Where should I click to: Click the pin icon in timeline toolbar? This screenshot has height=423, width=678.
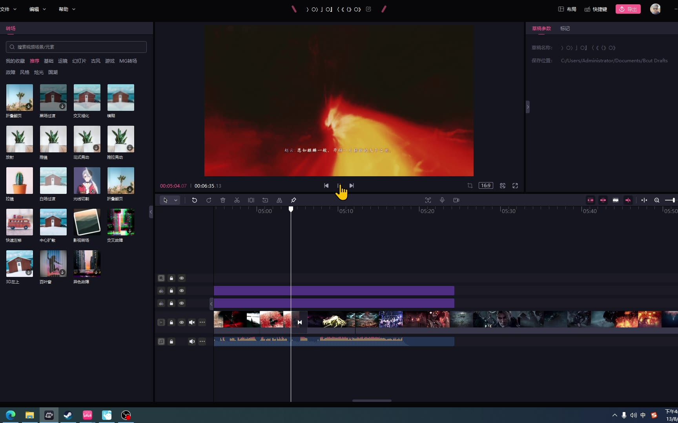coord(293,200)
